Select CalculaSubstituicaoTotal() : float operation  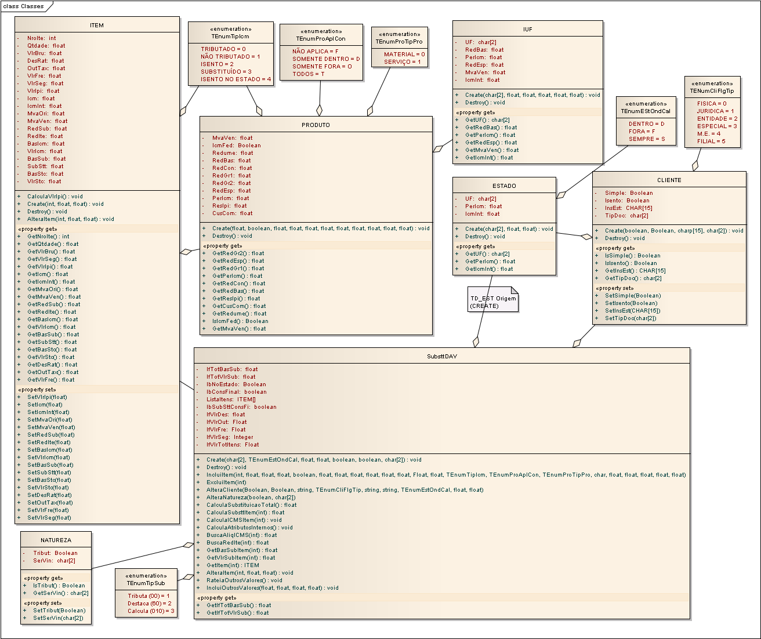252,505
